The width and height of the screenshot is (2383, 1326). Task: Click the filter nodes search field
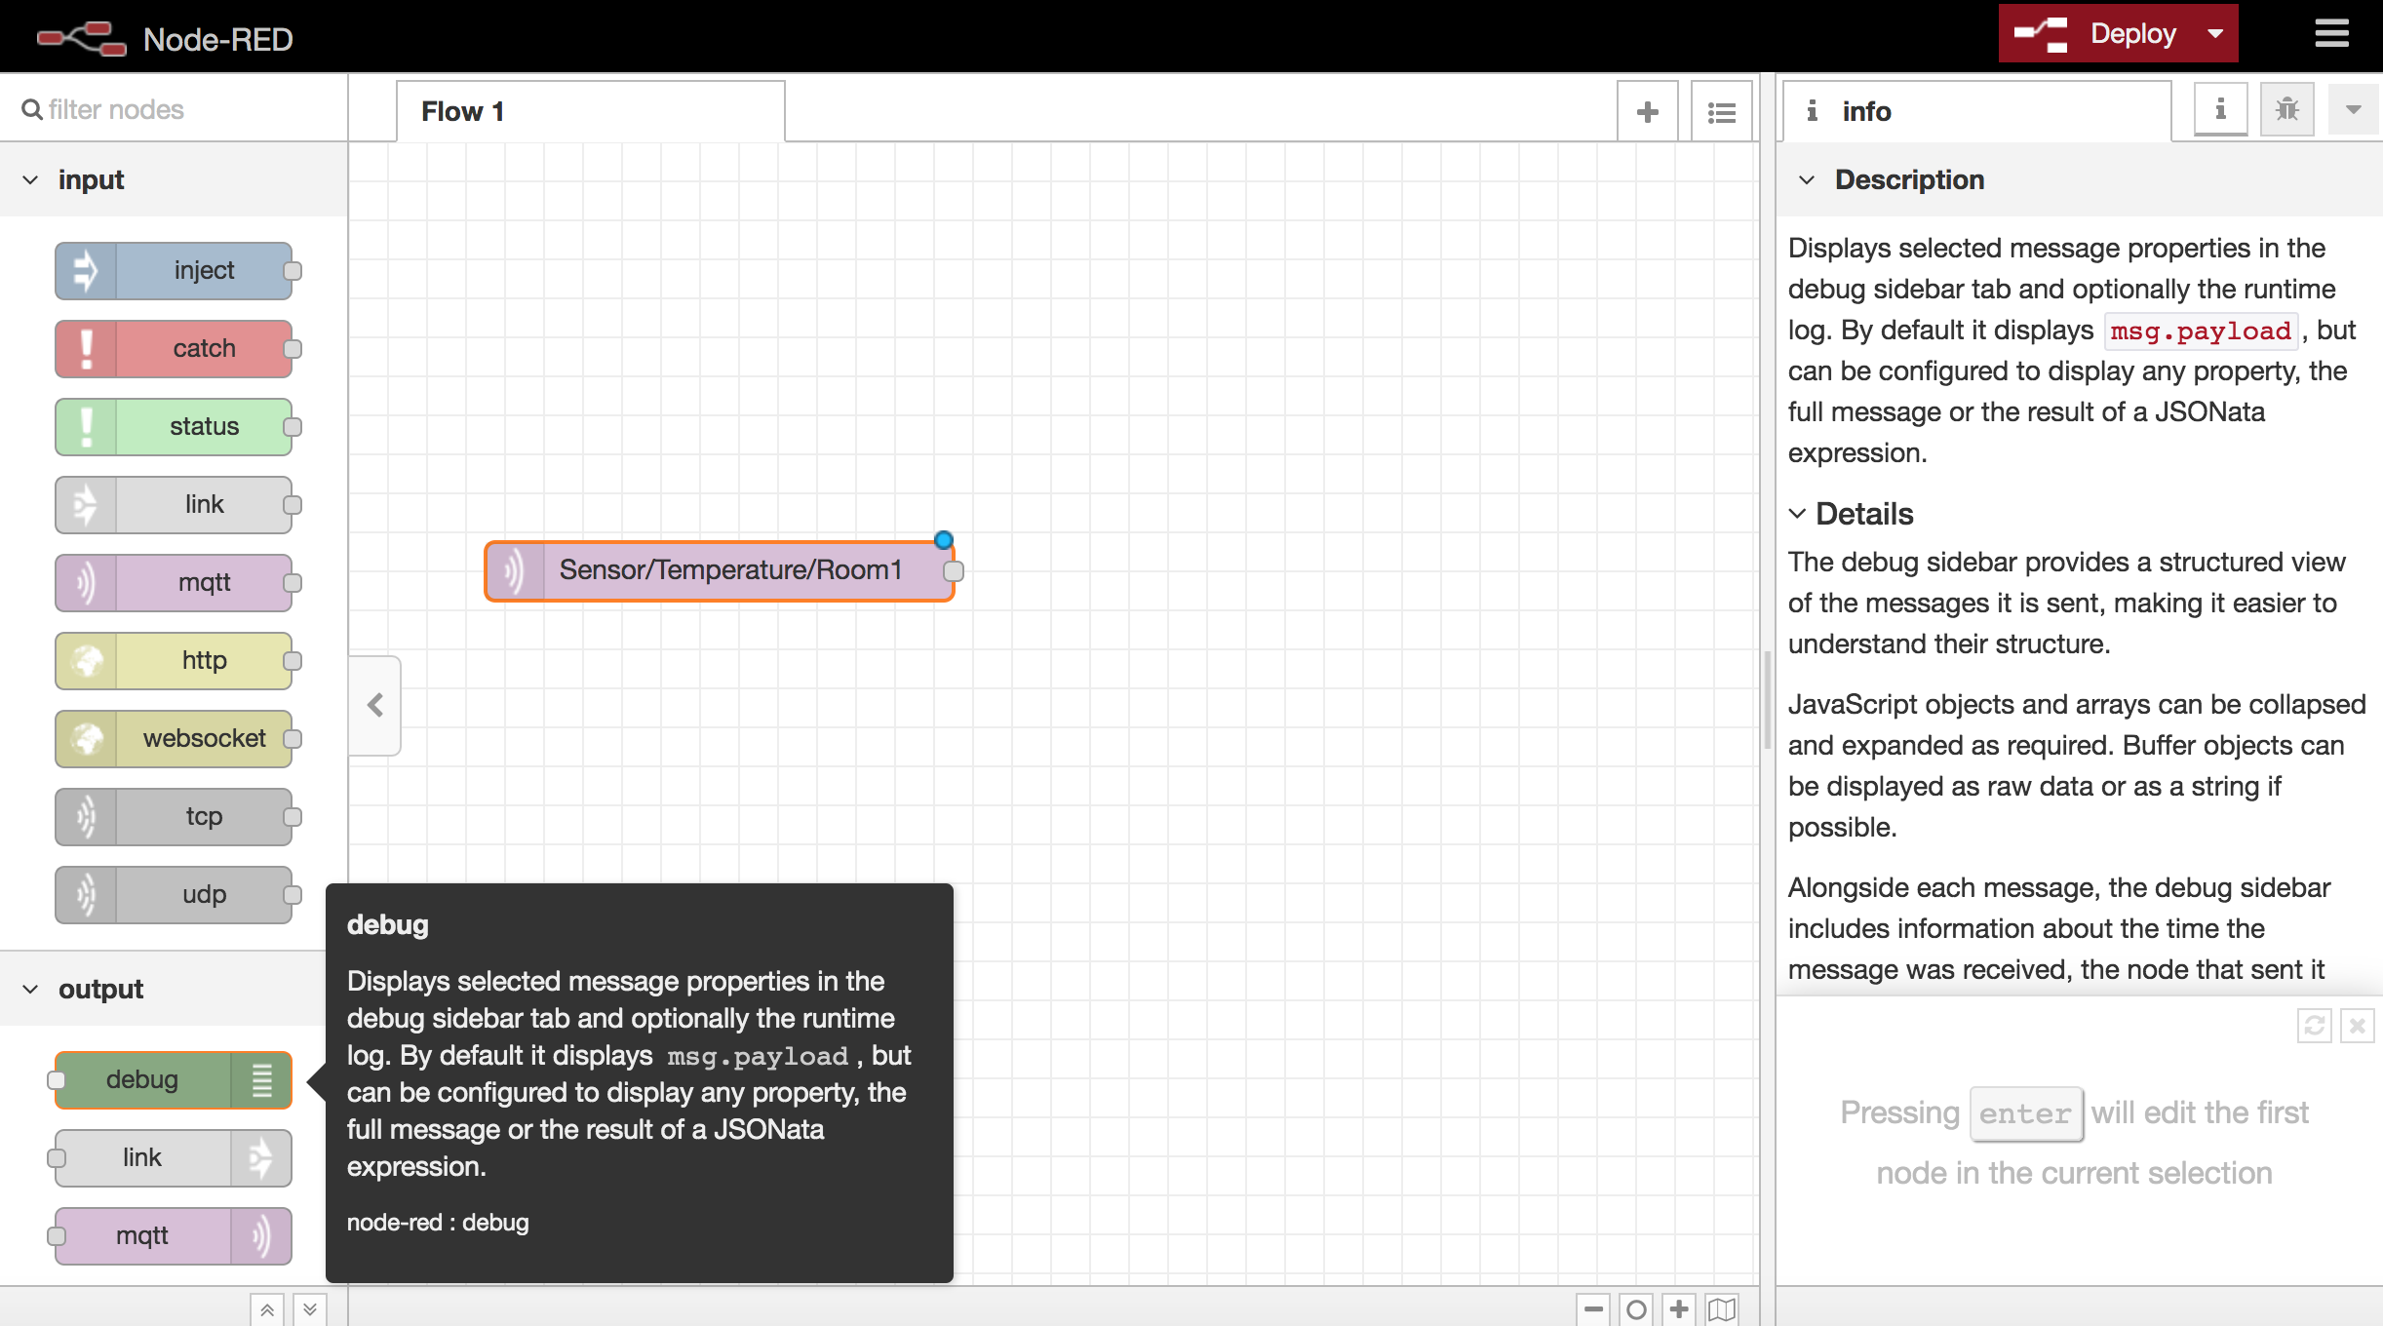pyautogui.click(x=174, y=109)
